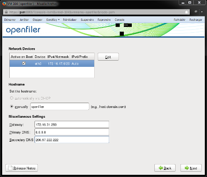Click the eth0 device name cell
The height and width of the screenshot is (177, 207).
(38, 64)
